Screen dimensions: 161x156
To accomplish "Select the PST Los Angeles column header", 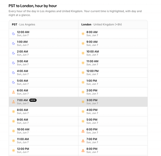I will pyautogui.click(x=23, y=24).
